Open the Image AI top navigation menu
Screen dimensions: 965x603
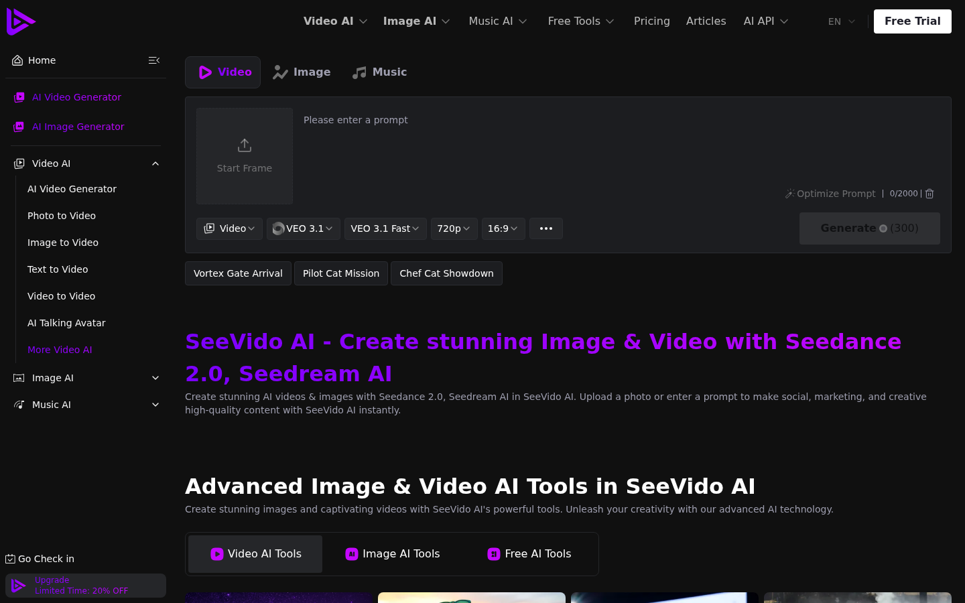click(x=416, y=21)
